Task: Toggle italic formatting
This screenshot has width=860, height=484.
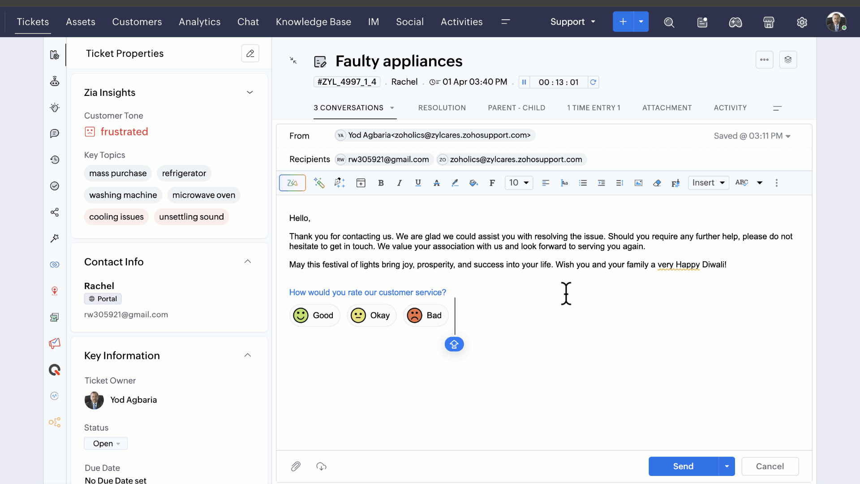Action: point(399,183)
